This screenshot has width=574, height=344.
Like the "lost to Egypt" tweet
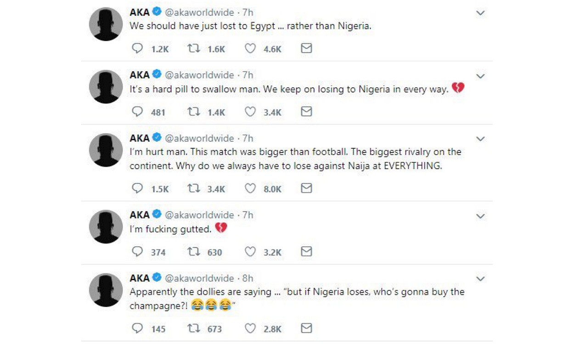tap(250, 49)
